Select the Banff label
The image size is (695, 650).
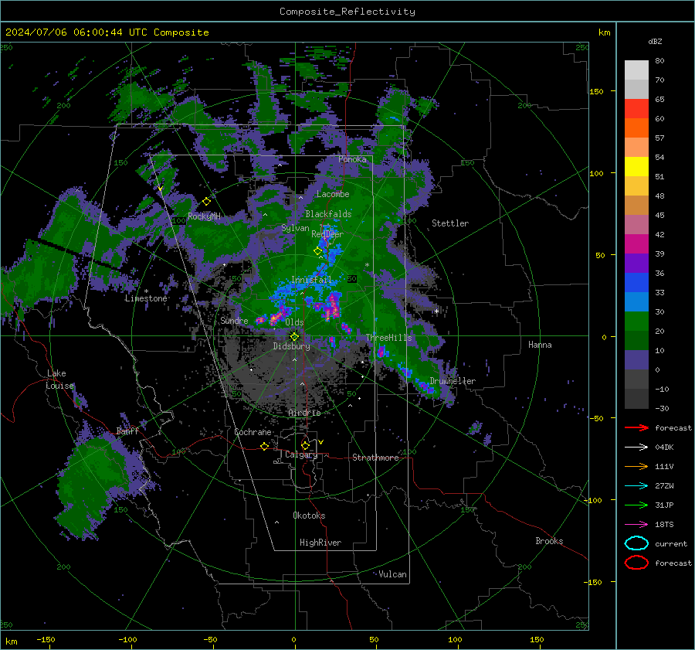click(x=127, y=430)
